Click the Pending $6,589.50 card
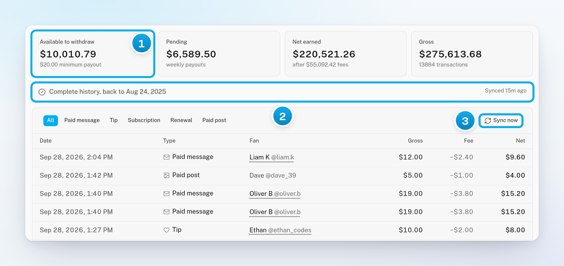 click(219, 53)
